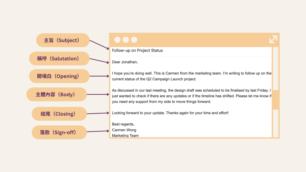Click the third white window circle

coord(134,40)
